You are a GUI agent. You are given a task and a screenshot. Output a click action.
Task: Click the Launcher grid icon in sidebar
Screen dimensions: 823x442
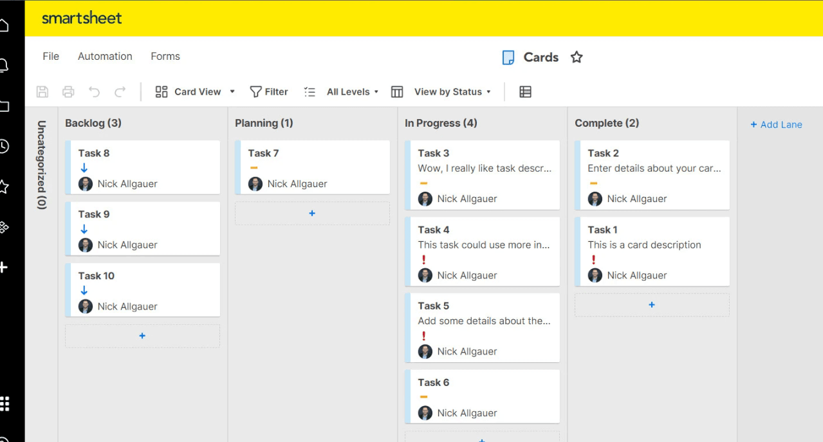pyautogui.click(x=5, y=403)
